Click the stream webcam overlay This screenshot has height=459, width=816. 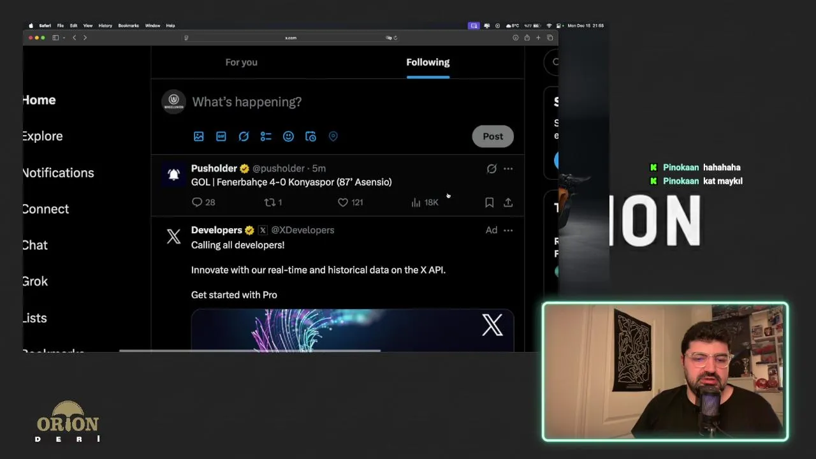click(x=666, y=372)
